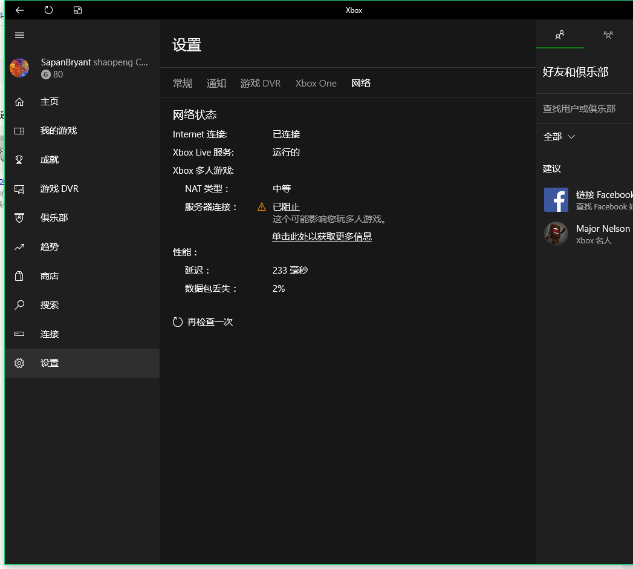Click the 运行的 Xbox Live status
The width and height of the screenshot is (633, 569).
point(286,153)
